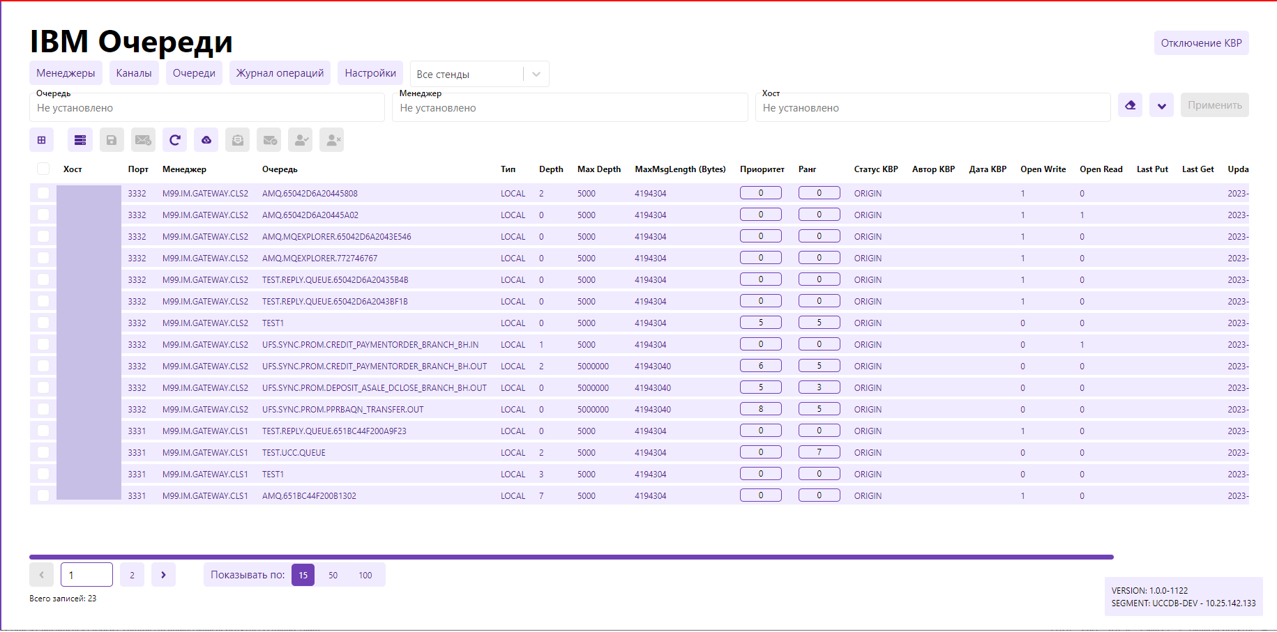Clear filters with the eraser icon

(1130, 105)
